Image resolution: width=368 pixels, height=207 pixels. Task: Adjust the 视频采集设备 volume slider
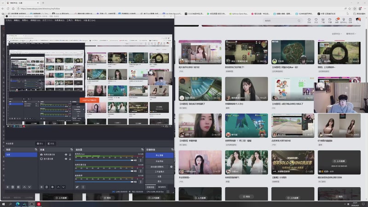(x=104, y=171)
